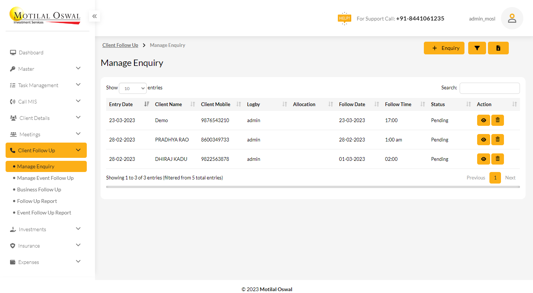Click the Client Follow Up breadcrumb link
Viewport: 533px width, 293px height.
coord(120,45)
